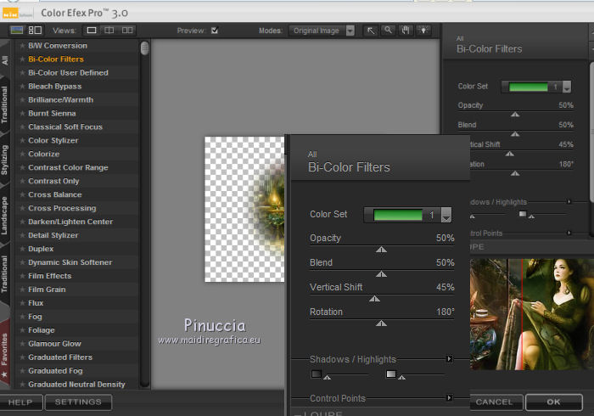
Task: Switch to single image view
Action: coord(92,31)
